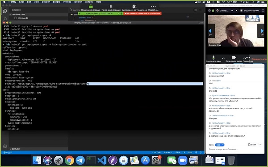Image resolution: width=268 pixels, height=167 pixels.
Task: Open the Profiles menu in the menu bar
Action: 67,2
